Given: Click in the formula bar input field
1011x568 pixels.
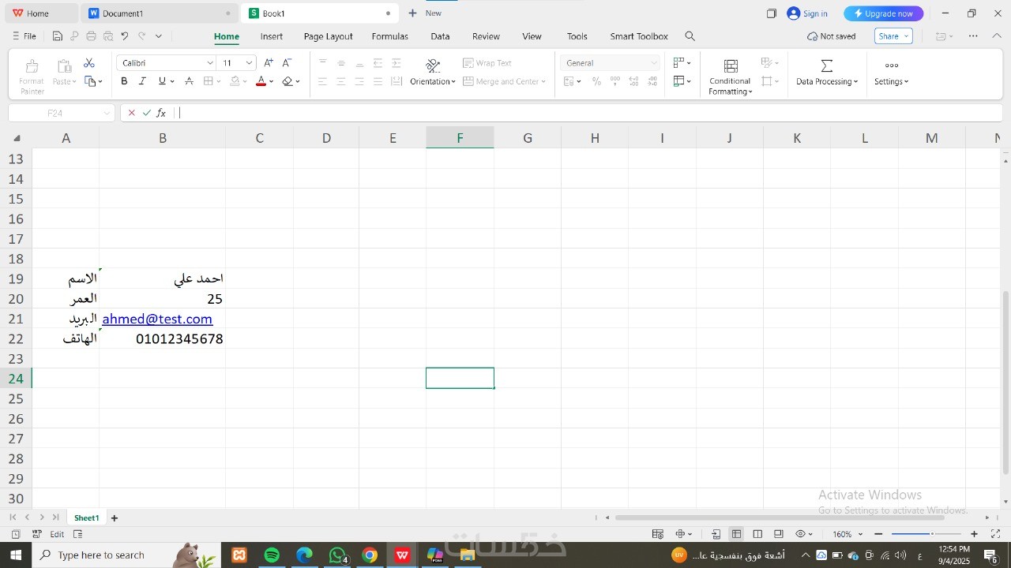Looking at the screenshot, I should pos(588,113).
